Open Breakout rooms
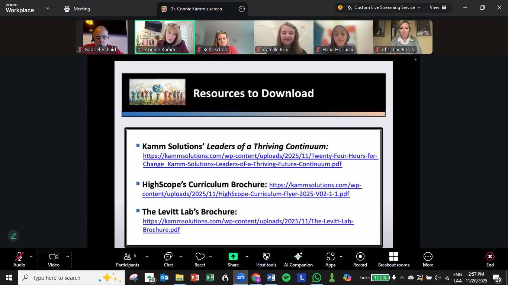This screenshot has height=285, width=508. pos(393,259)
